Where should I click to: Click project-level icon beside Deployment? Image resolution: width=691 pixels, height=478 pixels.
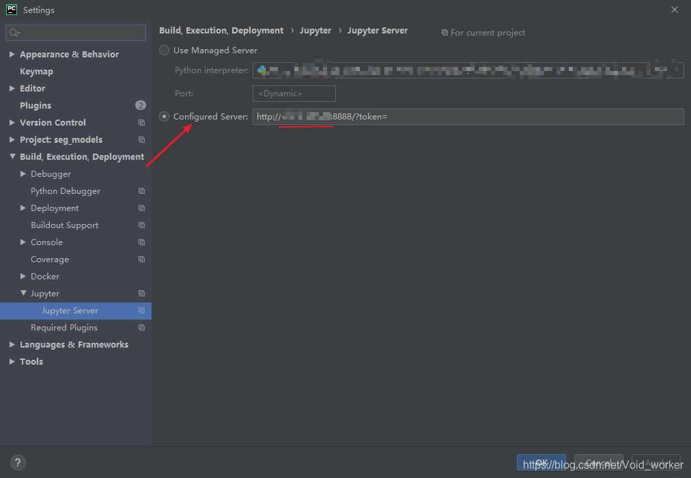pyautogui.click(x=141, y=208)
